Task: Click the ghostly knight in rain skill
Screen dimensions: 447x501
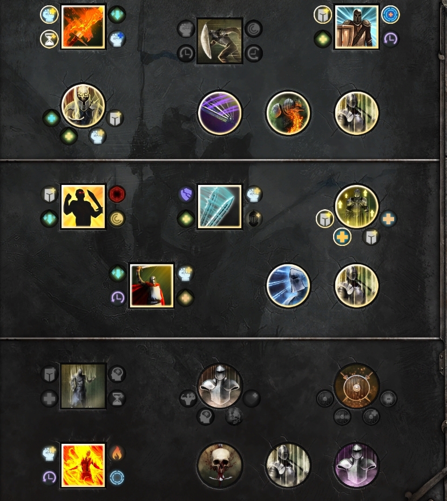Action: [x=83, y=386]
